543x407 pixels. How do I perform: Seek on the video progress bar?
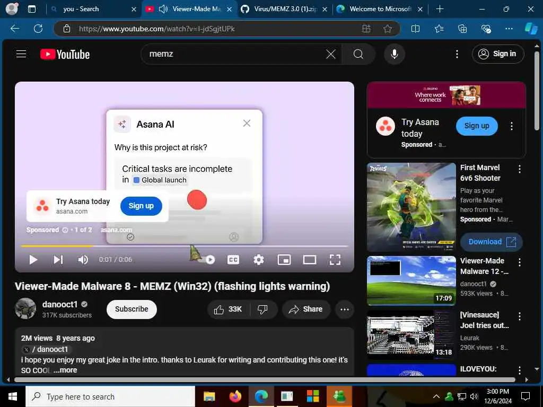pos(184,246)
